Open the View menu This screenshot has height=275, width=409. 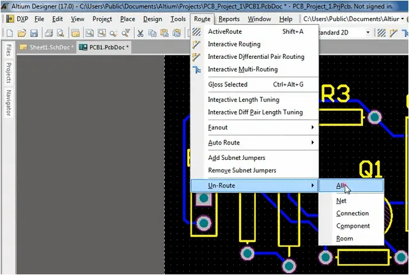77,19
